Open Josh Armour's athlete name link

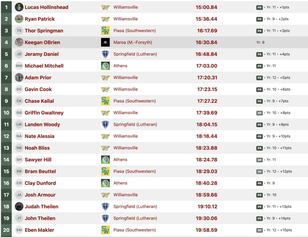[40, 195]
